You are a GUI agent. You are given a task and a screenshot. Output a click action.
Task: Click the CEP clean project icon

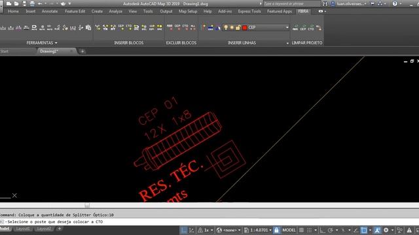click(303, 27)
